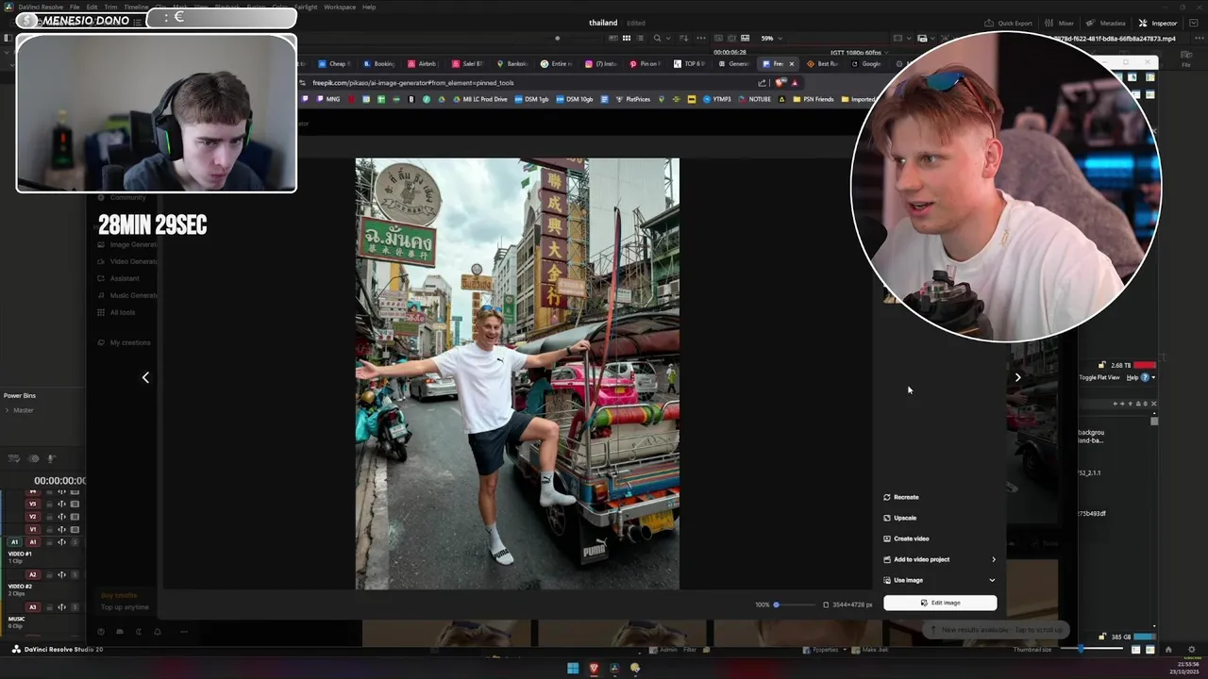Click Freepik Discord icon in sidebar footer
This screenshot has height=679, width=1208.
(x=119, y=632)
